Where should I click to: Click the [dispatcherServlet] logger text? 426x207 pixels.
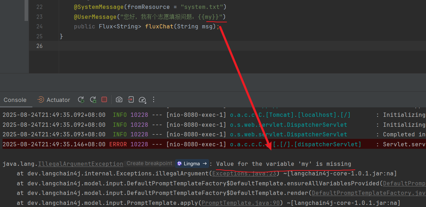coord(328,144)
